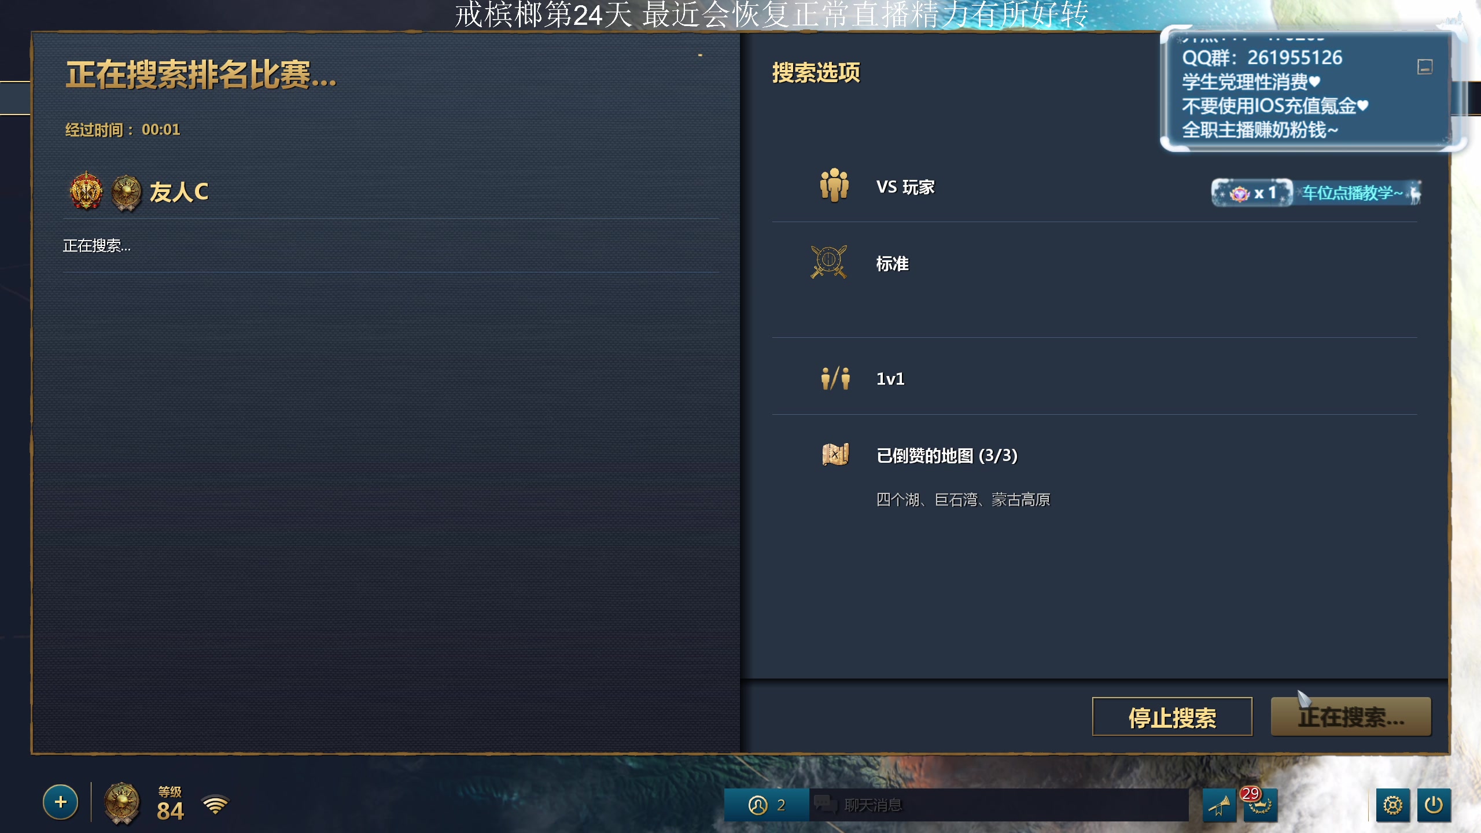
Task: Open the friends list showing 2 online
Action: click(767, 805)
